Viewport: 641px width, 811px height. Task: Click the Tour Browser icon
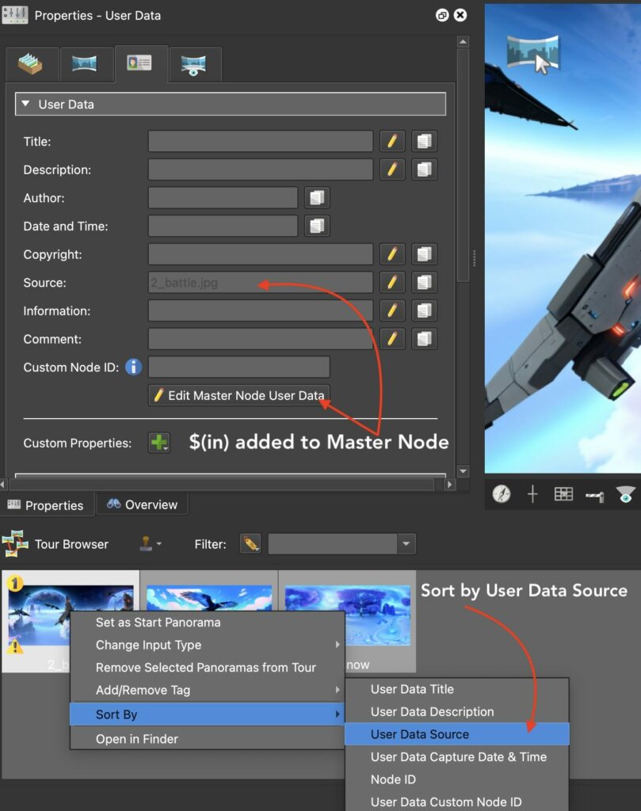click(x=15, y=543)
